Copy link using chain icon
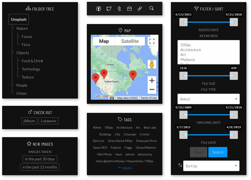 [x=140, y=9]
